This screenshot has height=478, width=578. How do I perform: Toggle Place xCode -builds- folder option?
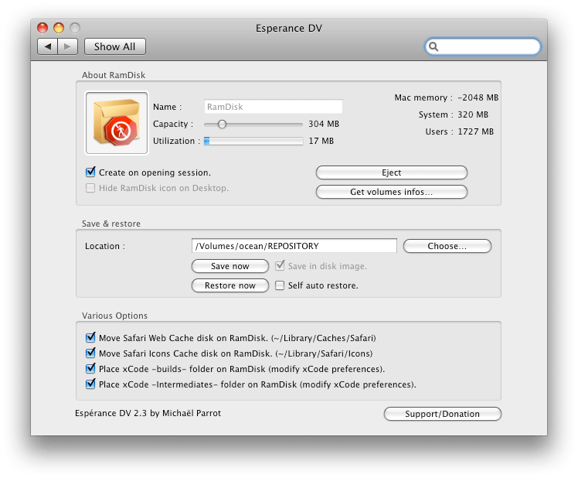pyautogui.click(x=90, y=368)
